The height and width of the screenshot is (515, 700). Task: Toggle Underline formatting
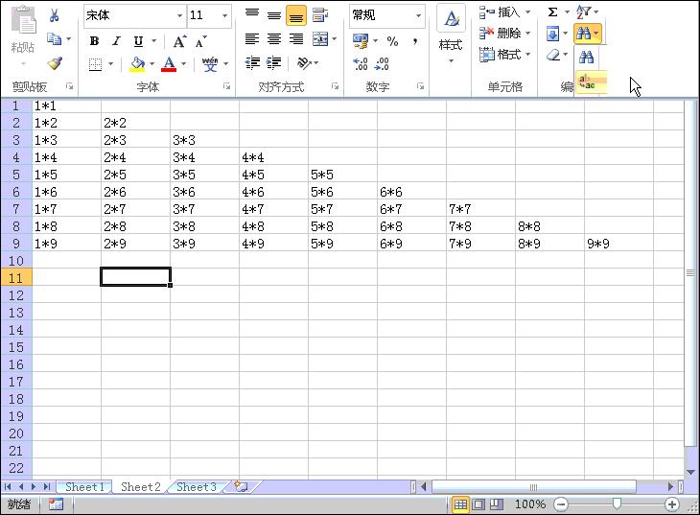point(139,41)
